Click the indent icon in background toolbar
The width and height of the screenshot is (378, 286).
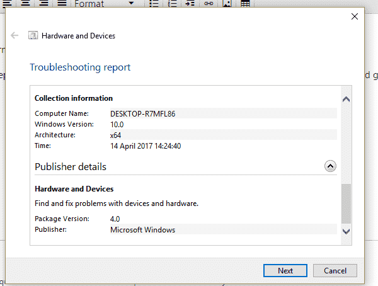[x=190, y=3]
